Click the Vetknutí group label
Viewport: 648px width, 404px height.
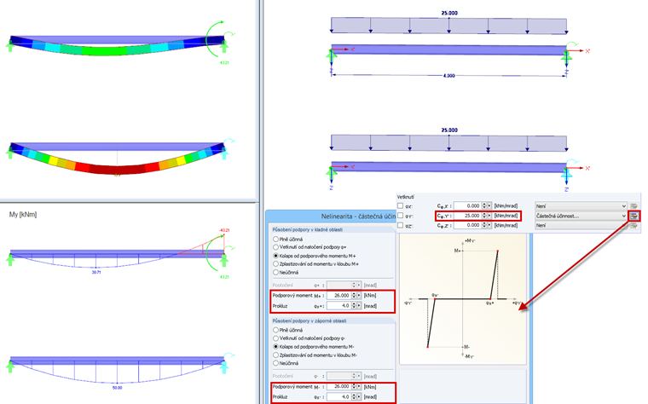(x=405, y=197)
